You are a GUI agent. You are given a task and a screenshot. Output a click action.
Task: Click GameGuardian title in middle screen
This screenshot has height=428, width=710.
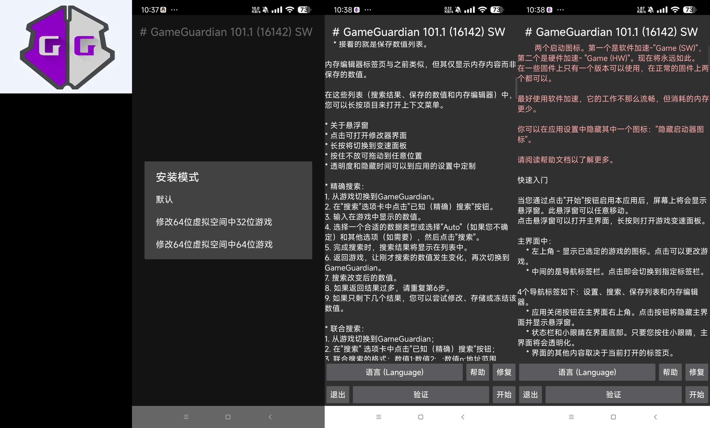419,32
